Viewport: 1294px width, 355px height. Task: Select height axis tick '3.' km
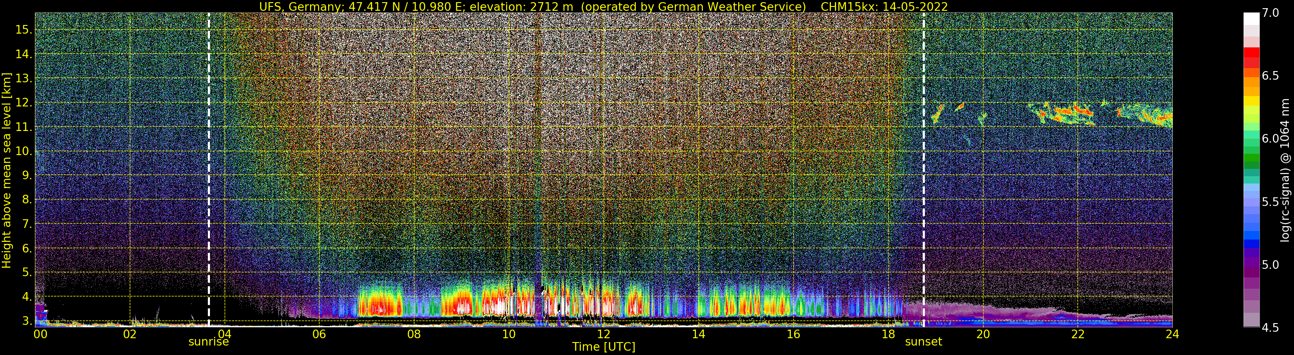(x=27, y=321)
